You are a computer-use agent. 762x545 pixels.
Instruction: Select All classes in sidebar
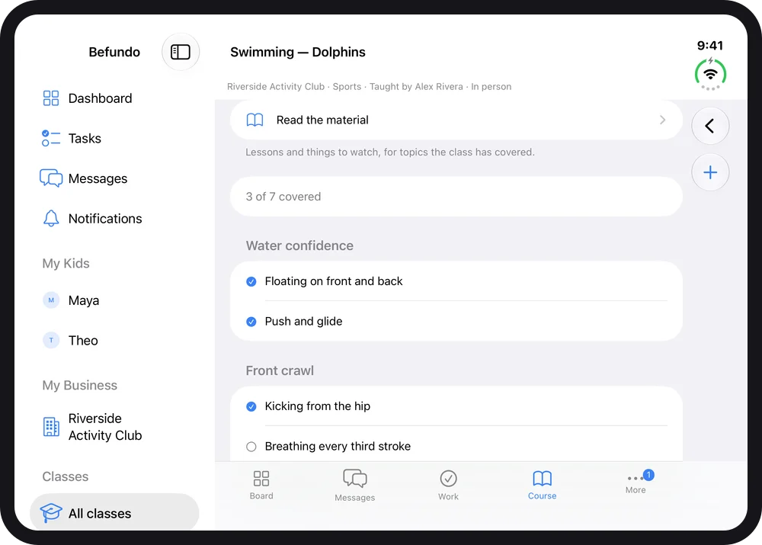tap(114, 514)
